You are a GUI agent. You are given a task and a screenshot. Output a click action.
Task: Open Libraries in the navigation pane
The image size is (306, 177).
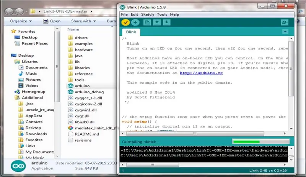pos(26,62)
